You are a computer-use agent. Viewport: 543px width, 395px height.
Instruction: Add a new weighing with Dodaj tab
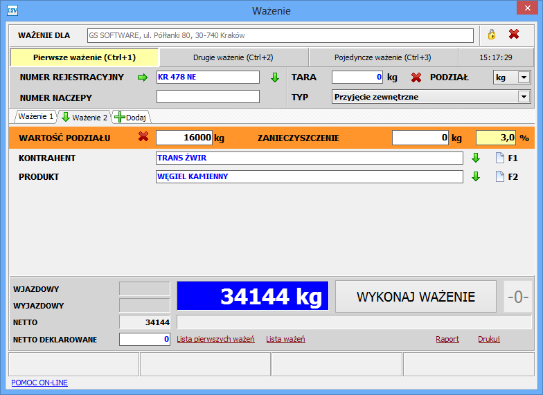click(131, 118)
